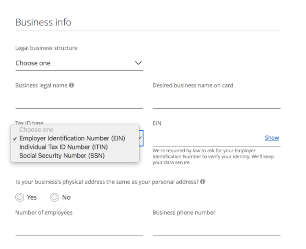Image resolution: width=306 pixels, height=249 pixels.
Task: Click the Show link in the EIN field
Action: (271, 138)
